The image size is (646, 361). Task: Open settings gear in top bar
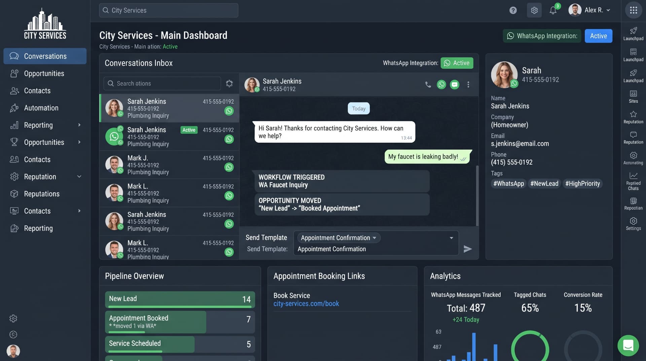pyautogui.click(x=534, y=10)
